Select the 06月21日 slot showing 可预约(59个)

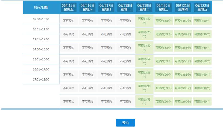pyautogui.click(x=183, y=21)
